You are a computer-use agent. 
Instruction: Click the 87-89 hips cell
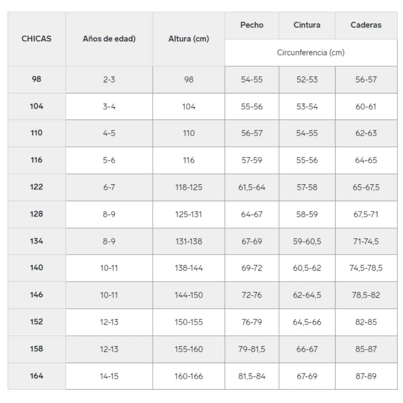point(366,376)
